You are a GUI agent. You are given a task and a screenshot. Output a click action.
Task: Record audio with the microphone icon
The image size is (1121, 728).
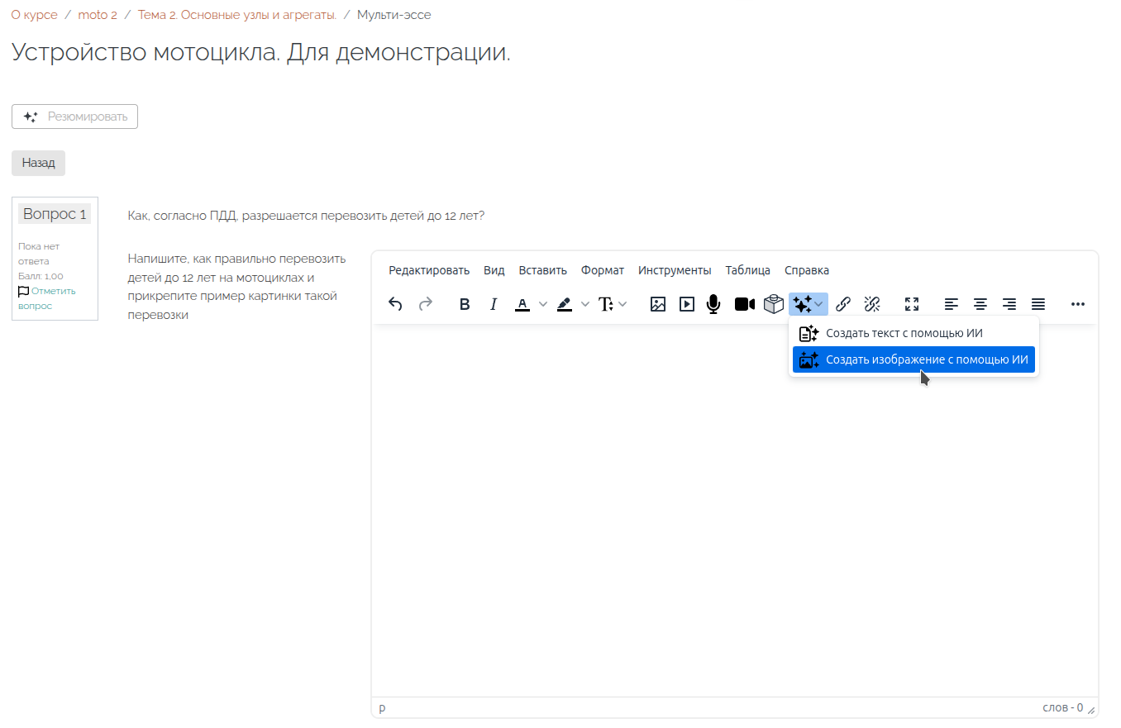coord(713,304)
